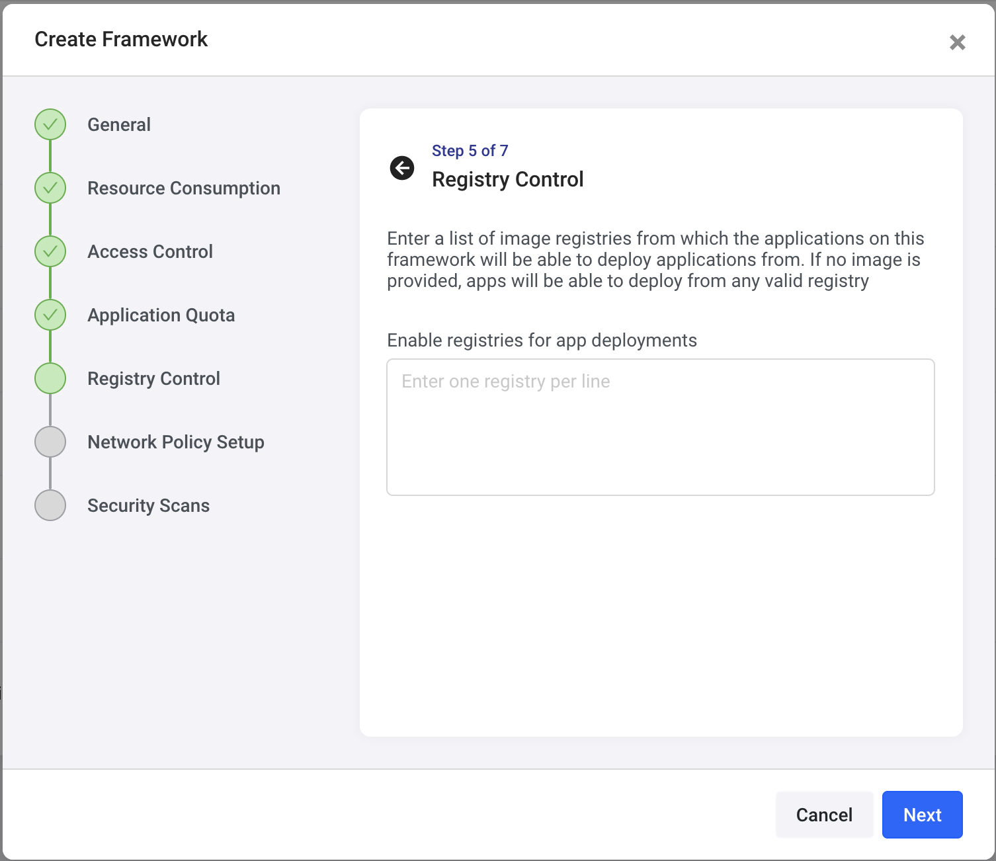The height and width of the screenshot is (861, 996).
Task: Select the Registry Control step label
Action: 153,378
